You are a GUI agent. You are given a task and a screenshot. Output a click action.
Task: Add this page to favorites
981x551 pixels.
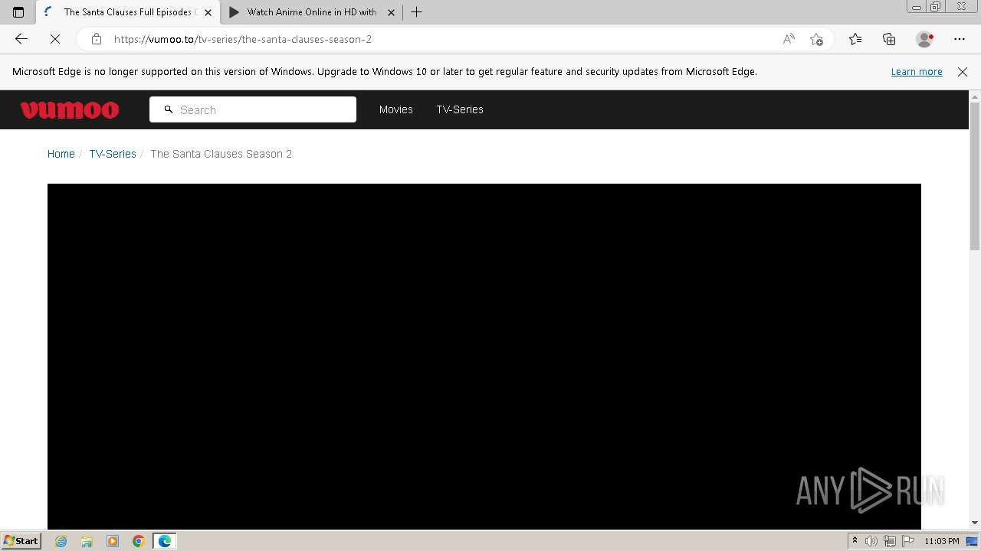816,39
